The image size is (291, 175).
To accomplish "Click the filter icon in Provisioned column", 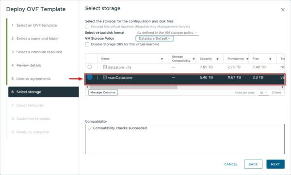I will tap(247, 59).
